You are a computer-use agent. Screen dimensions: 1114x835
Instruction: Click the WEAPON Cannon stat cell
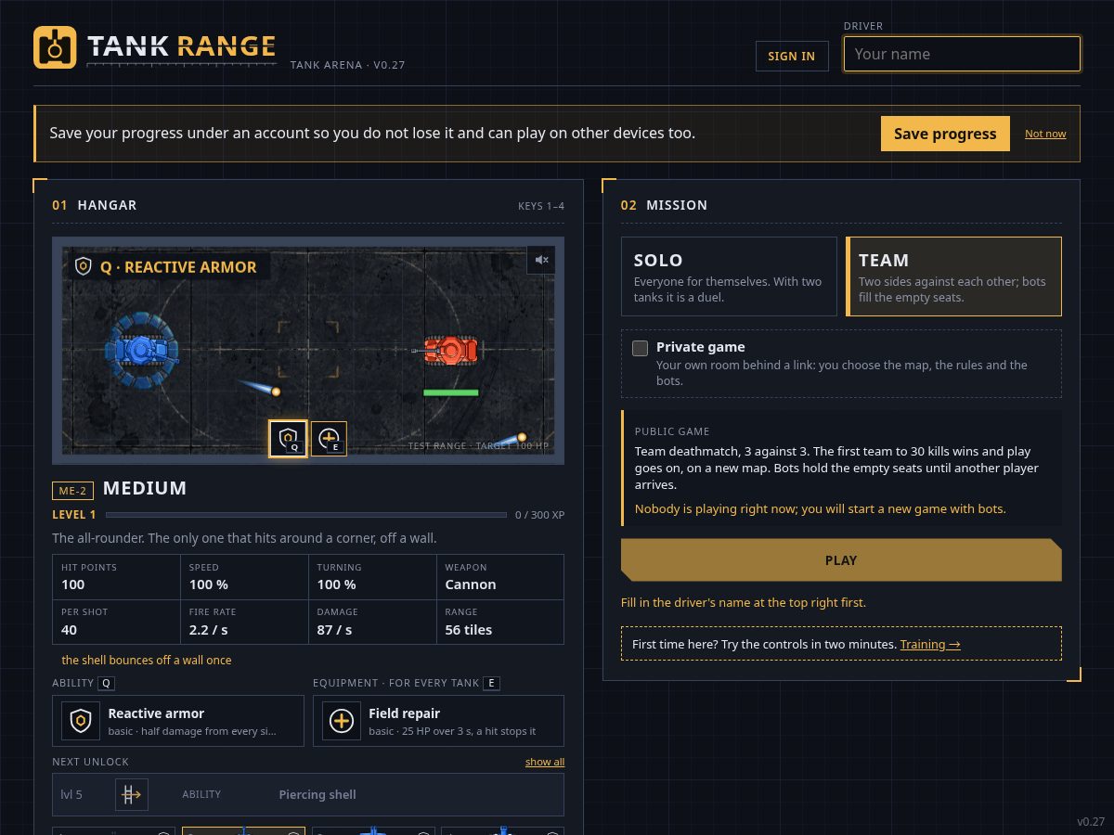pos(499,577)
